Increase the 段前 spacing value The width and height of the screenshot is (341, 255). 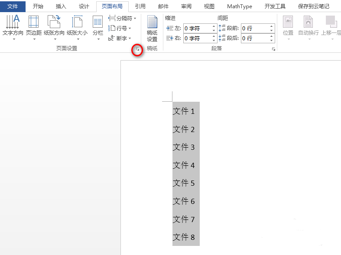(272, 26)
